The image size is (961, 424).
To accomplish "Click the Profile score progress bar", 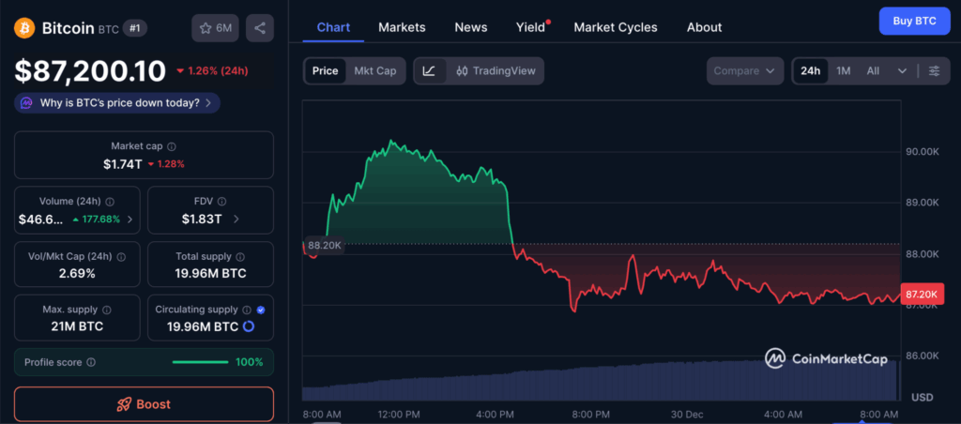I will click(x=200, y=362).
